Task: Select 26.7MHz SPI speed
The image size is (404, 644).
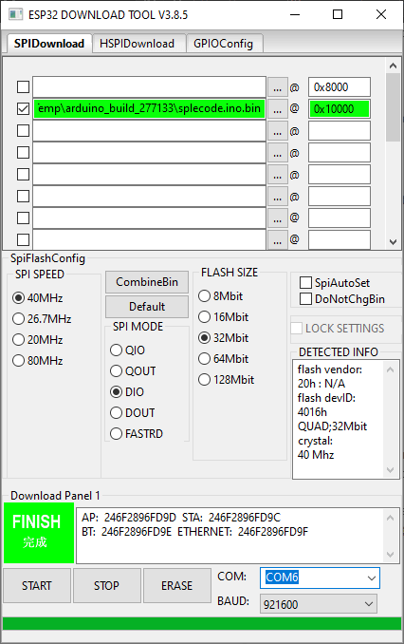Action: point(43,319)
